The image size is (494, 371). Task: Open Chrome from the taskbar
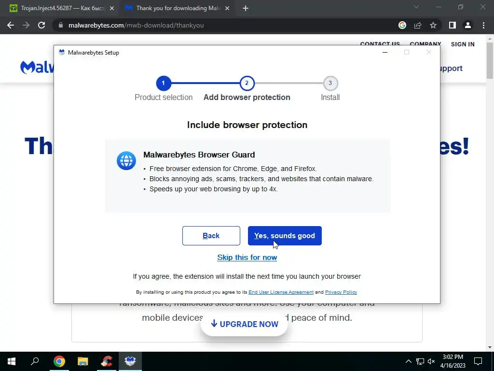click(x=59, y=361)
